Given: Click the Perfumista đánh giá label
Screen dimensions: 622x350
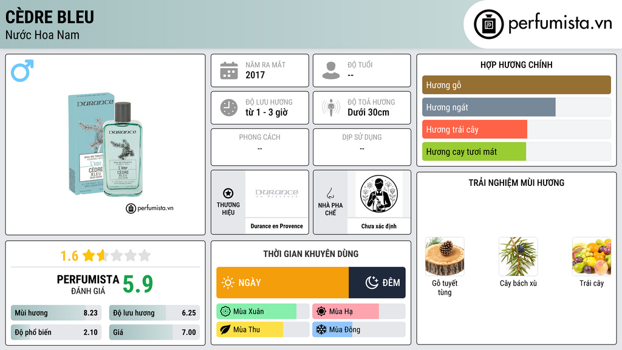Looking at the screenshot, I should coord(88,284).
